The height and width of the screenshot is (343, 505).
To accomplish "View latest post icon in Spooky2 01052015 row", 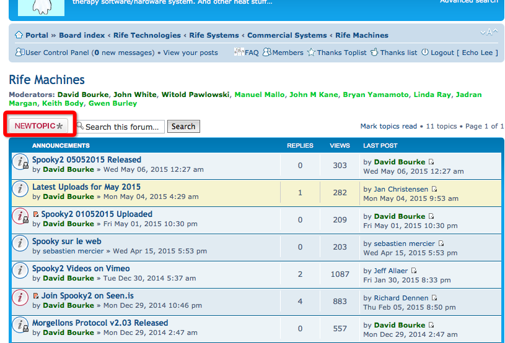I will coord(431,216).
